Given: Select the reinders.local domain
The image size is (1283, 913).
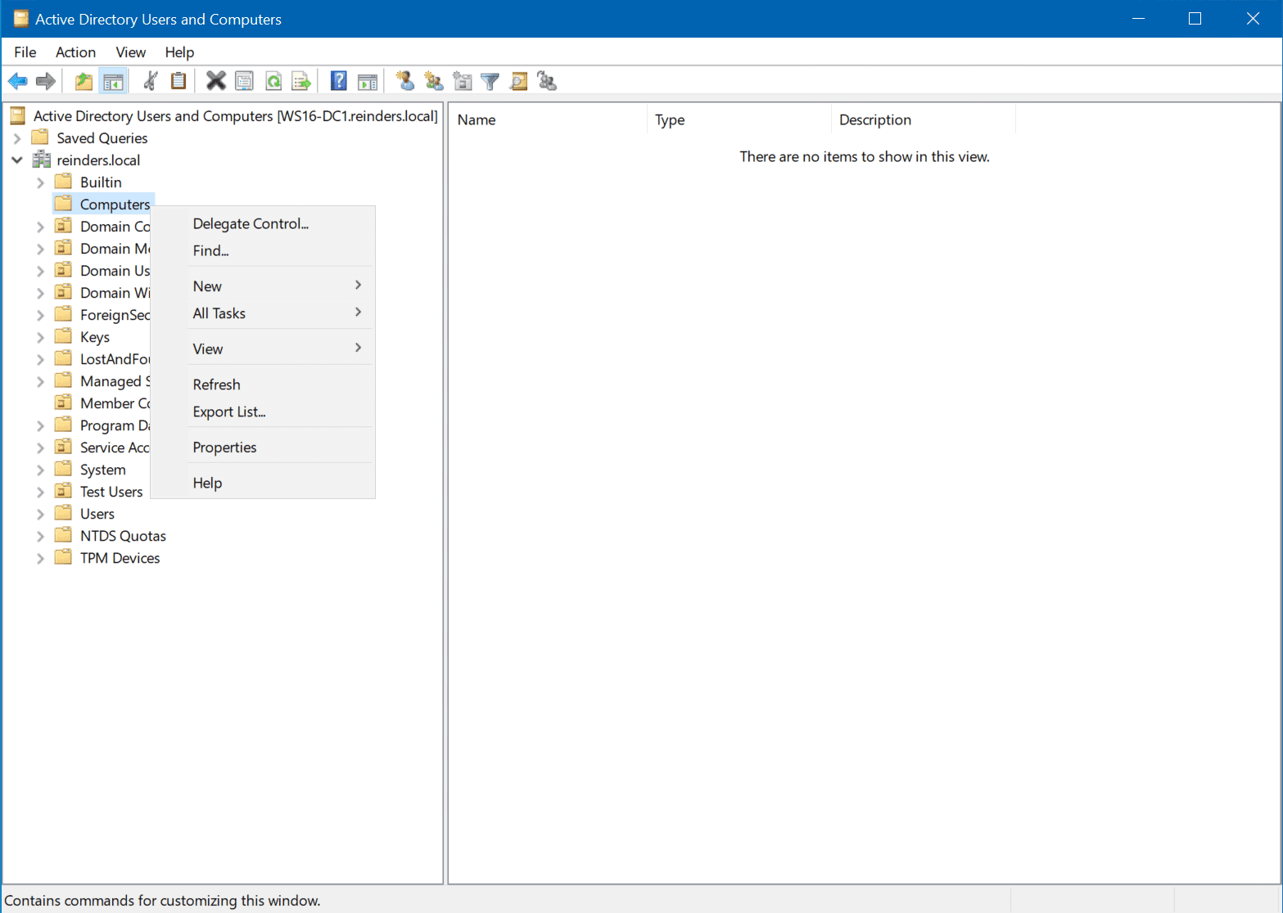Looking at the screenshot, I should pos(98,160).
